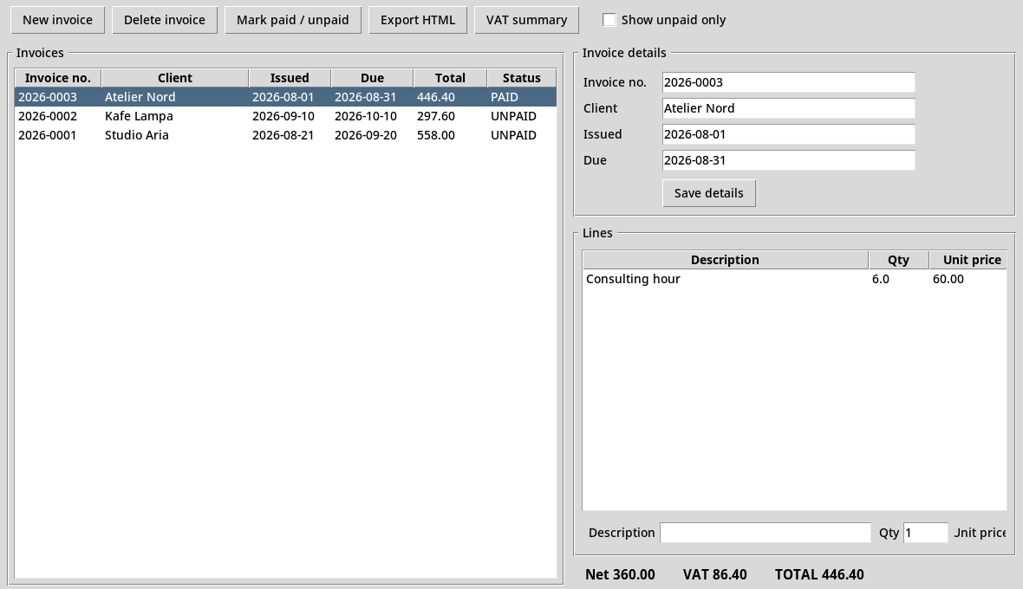Sort invoices by the Client column header

pos(175,78)
